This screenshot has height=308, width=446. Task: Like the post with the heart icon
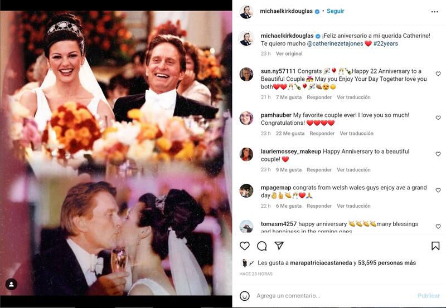point(244,246)
